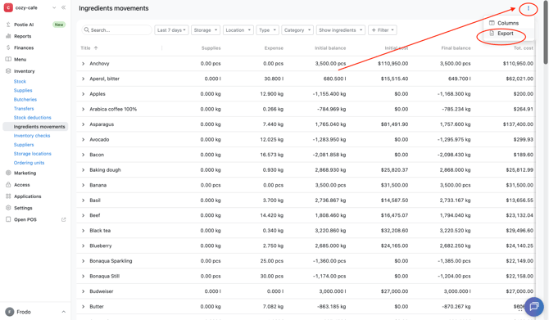Expand the Black tea row
This screenshot has width=549, height=320.
tap(83, 231)
